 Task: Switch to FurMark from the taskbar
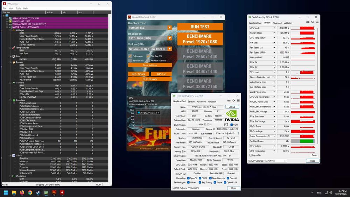pyautogui.click(x=54, y=192)
